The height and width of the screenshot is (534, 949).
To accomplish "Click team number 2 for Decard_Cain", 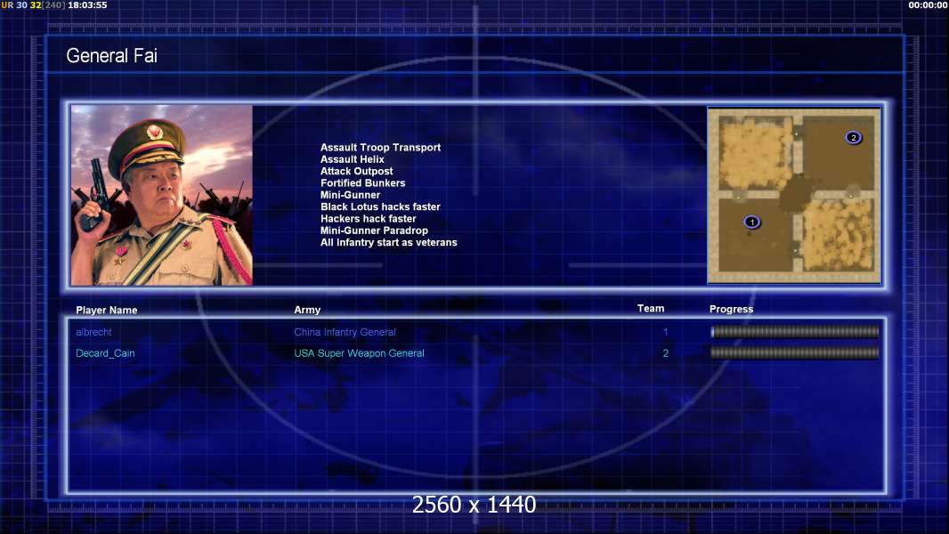I will (665, 353).
